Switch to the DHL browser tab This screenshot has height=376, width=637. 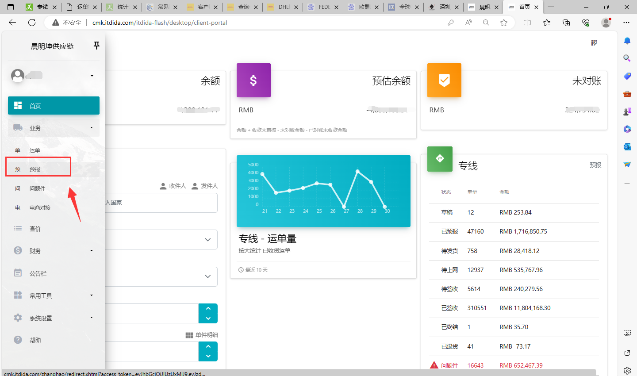282,7
